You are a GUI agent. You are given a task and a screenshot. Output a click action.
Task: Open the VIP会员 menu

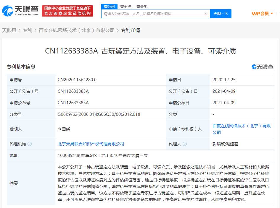click(x=260, y=14)
